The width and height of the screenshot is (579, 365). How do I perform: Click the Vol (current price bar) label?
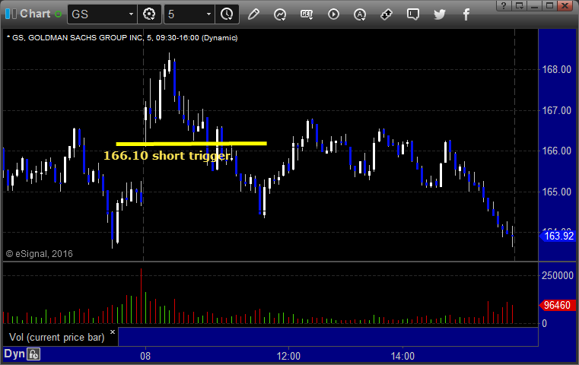(x=57, y=338)
